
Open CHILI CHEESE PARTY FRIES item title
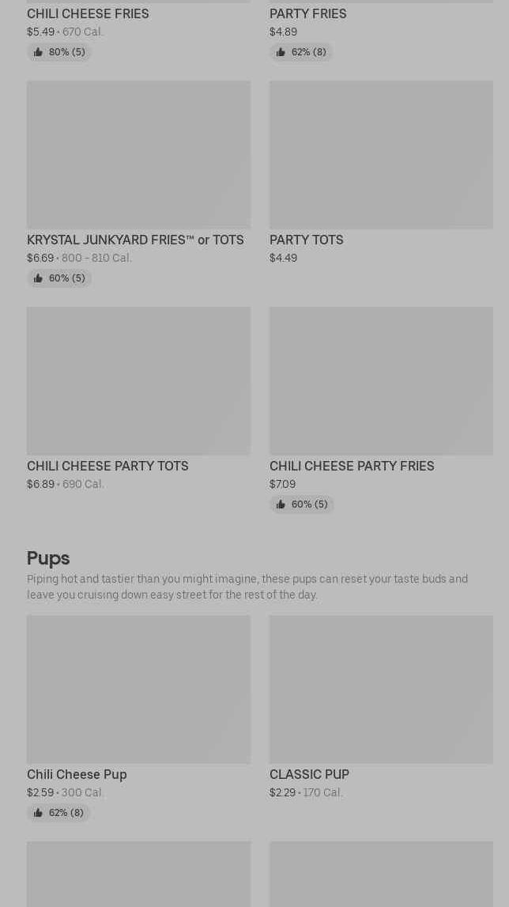[352, 466]
